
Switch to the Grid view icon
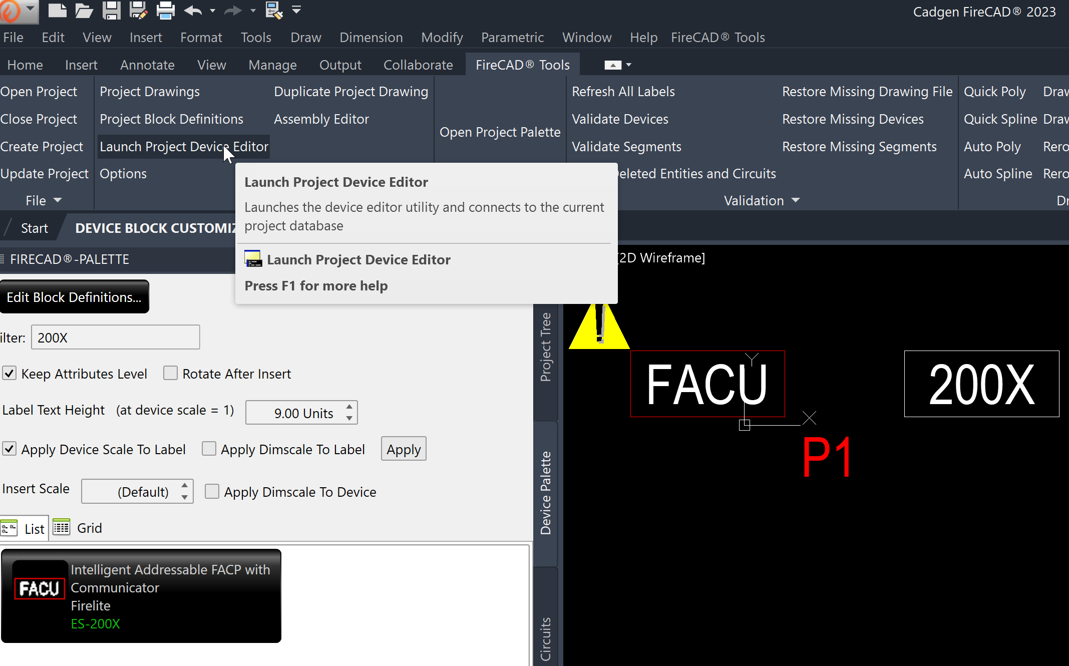[62, 527]
